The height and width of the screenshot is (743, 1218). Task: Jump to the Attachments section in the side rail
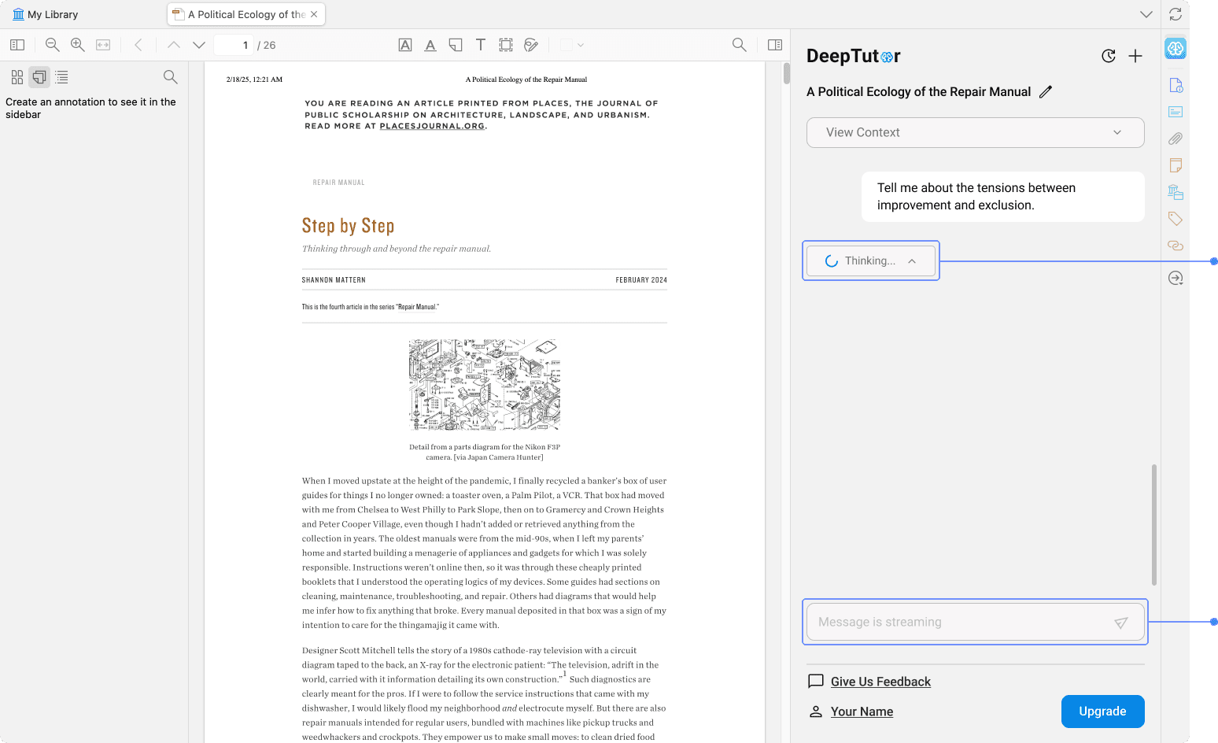click(x=1176, y=139)
